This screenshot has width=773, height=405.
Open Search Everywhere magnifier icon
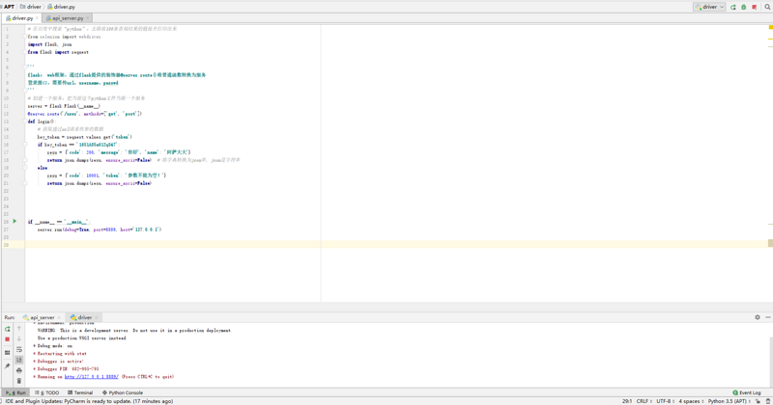tap(767, 7)
